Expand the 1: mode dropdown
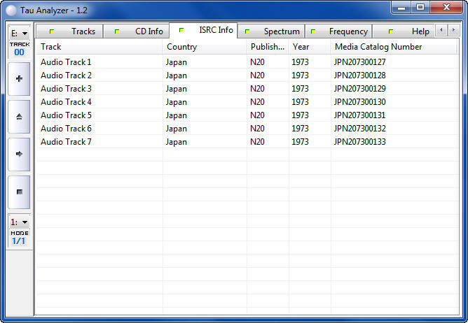Screen dimensions: 468x323 19,222
